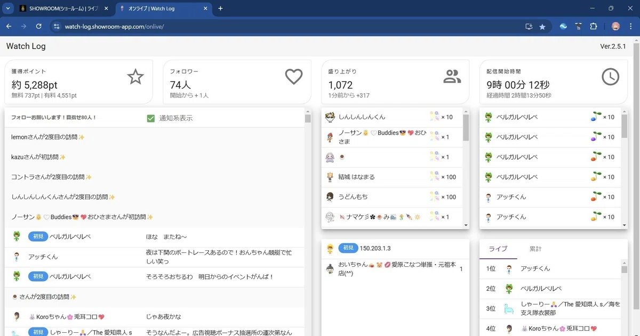Click the clock icon on the 配信開始時間 card

(611, 77)
